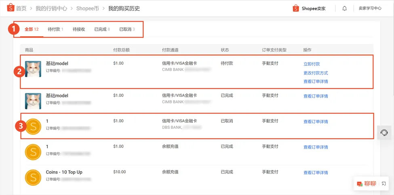Click coin icon of Coins - 10 Top Up
This screenshot has width=394, height=195.
click(33, 177)
